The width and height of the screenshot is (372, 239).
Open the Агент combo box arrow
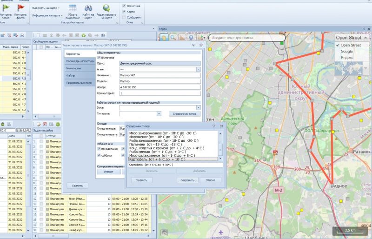click(x=199, y=69)
